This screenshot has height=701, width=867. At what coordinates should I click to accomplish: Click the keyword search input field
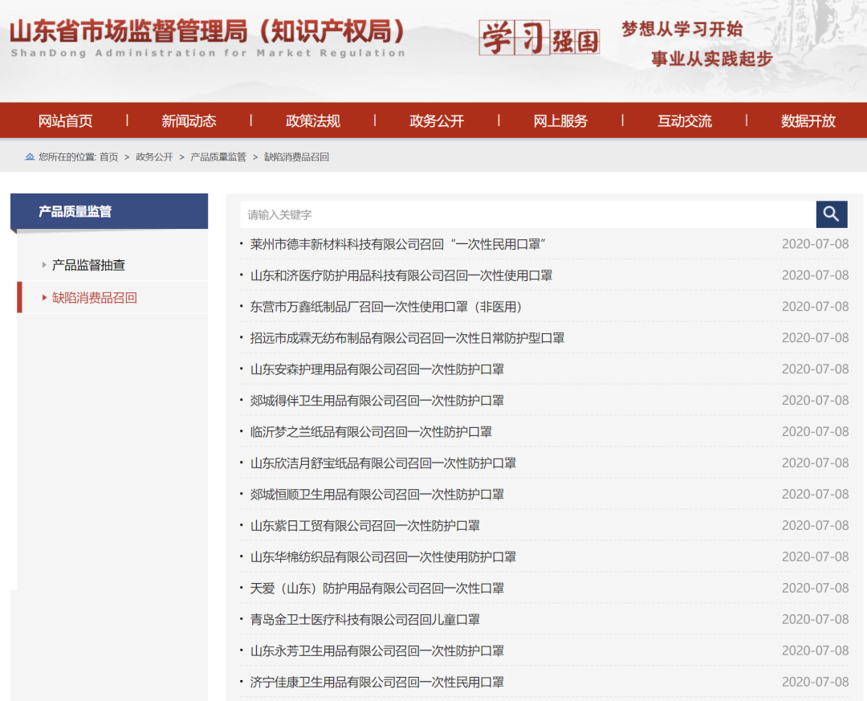click(527, 215)
